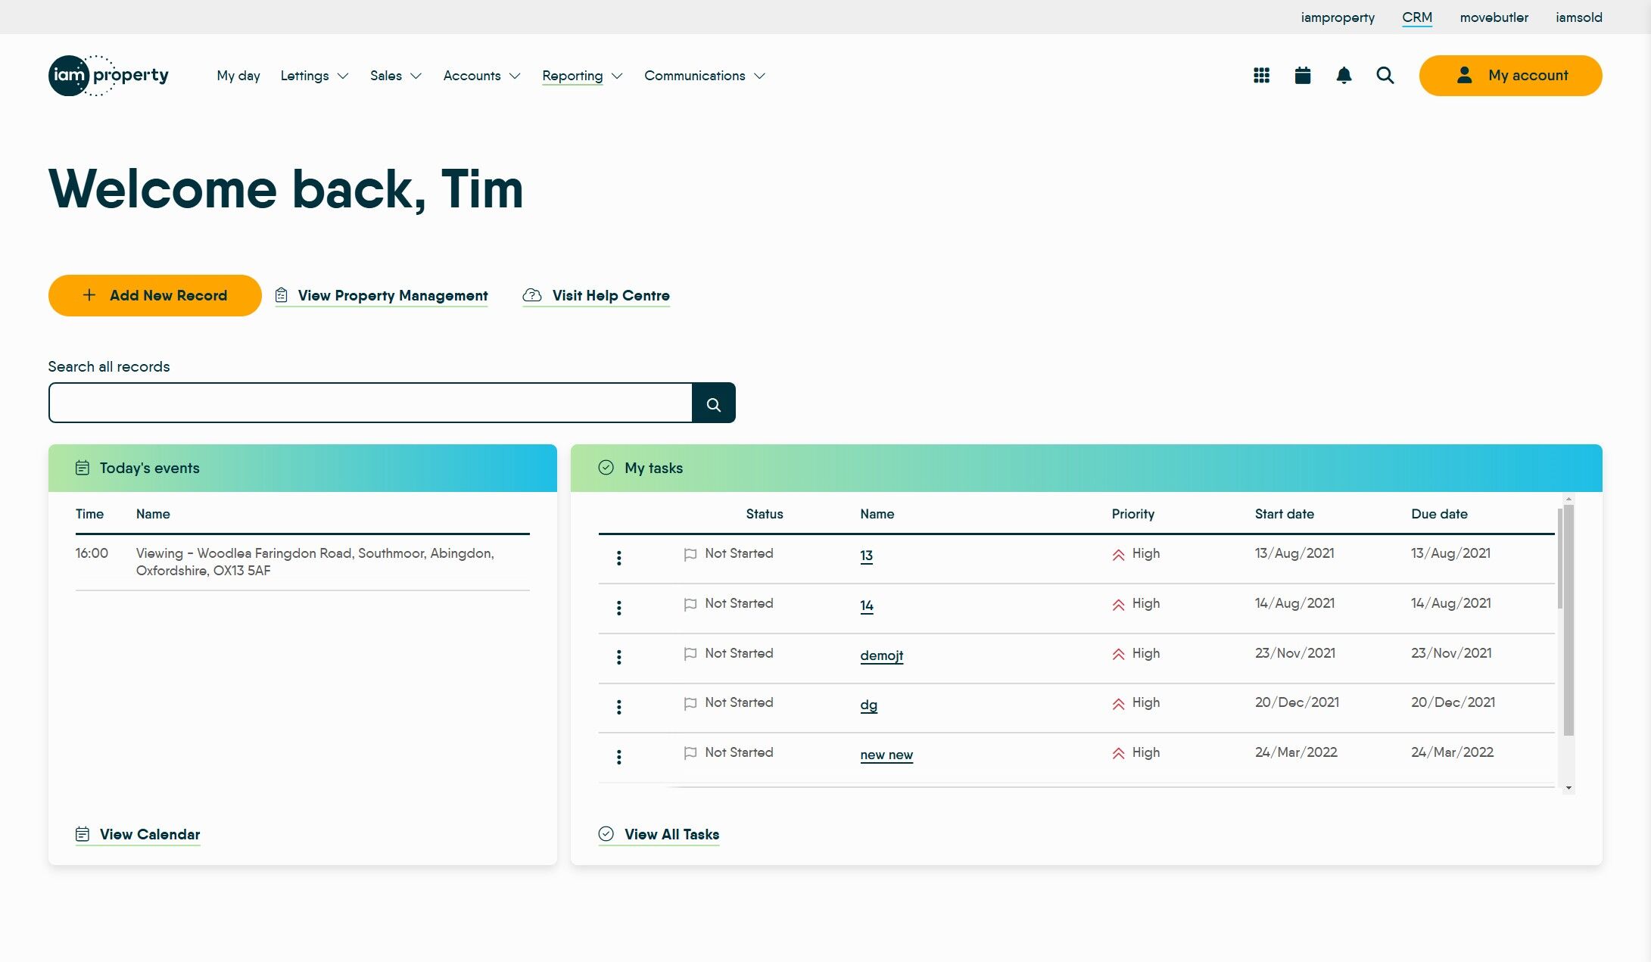Switch to movebutler tab
1651x962 pixels.
1494,17
